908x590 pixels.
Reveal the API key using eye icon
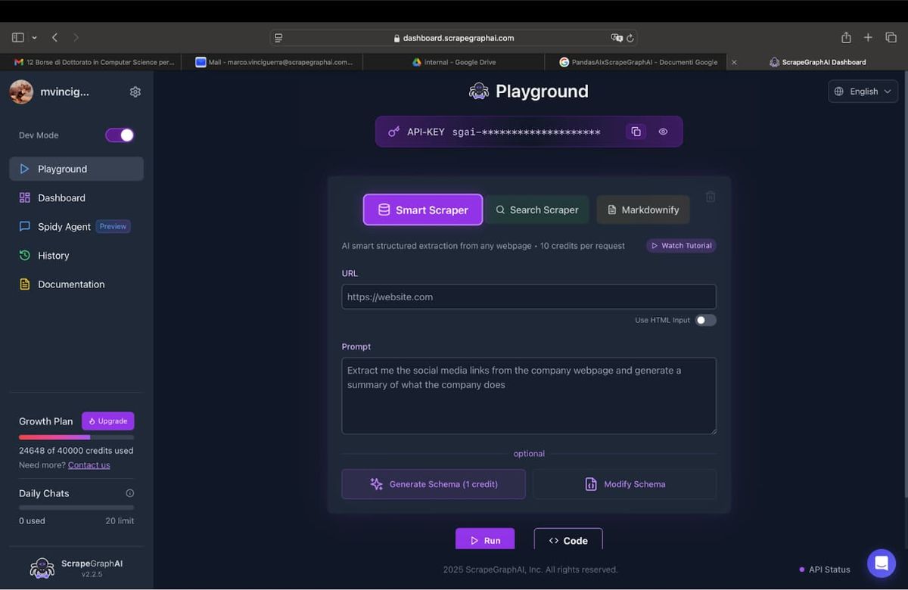pos(663,132)
